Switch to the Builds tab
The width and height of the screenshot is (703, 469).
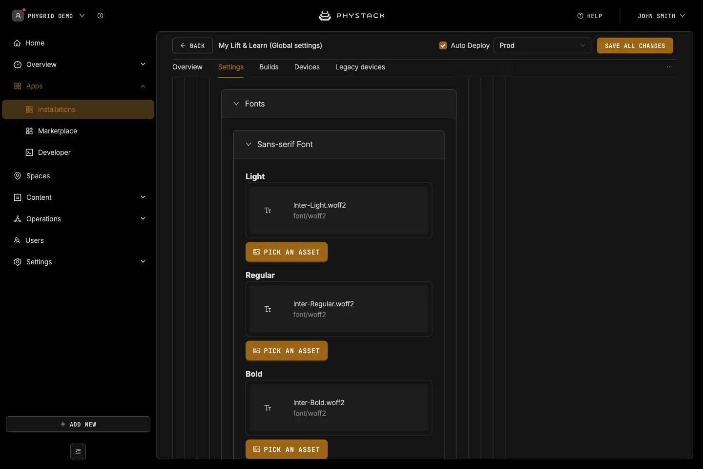(x=269, y=67)
